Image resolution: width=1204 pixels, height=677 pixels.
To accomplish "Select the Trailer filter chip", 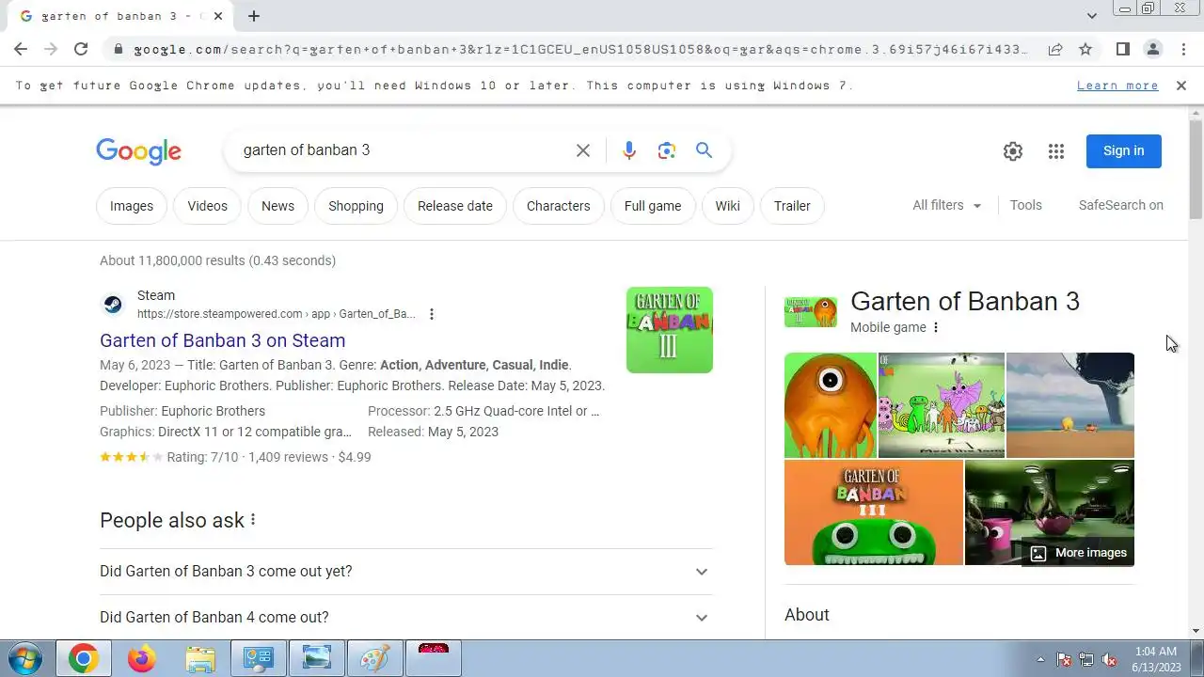I will 792,206.
